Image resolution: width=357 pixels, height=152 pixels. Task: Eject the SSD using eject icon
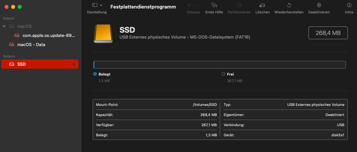coord(74,64)
